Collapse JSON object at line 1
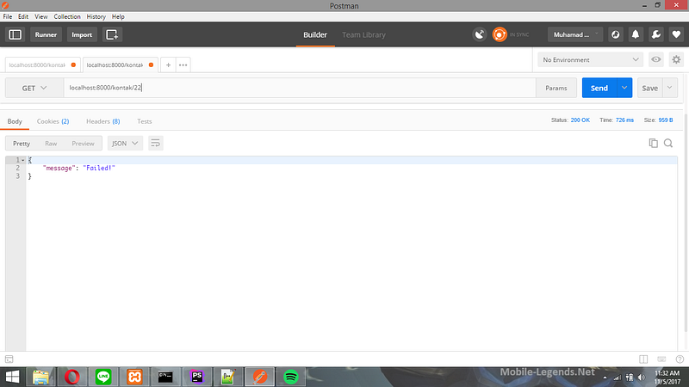Screen dimensions: 689x387 (23, 160)
